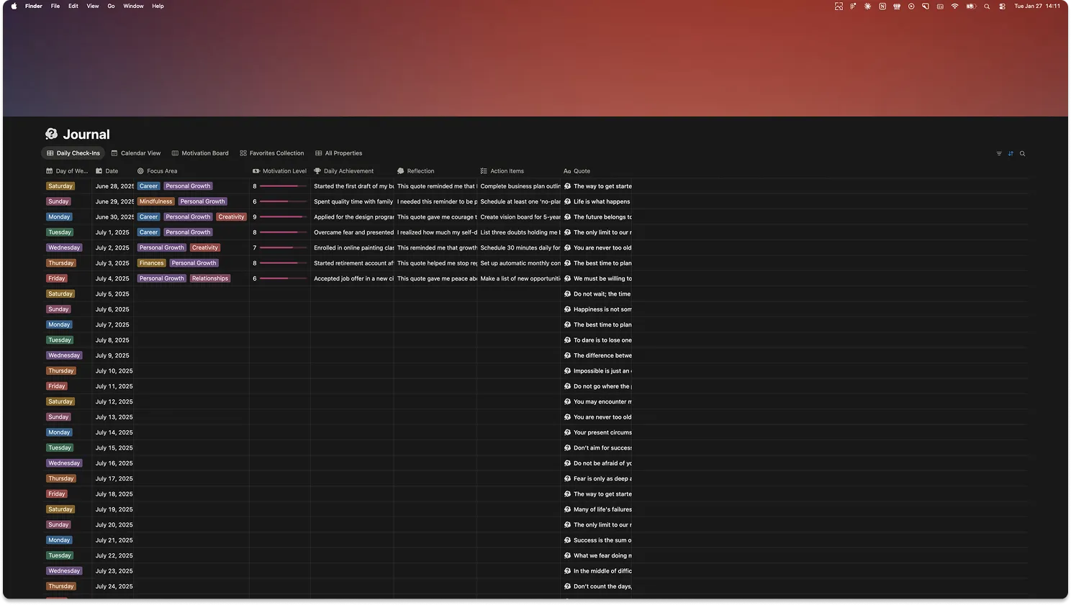Image resolution: width=1071 pixels, height=605 pixels.
Task: Click the blue sort arrows icon
Action: coord(1011,153)
